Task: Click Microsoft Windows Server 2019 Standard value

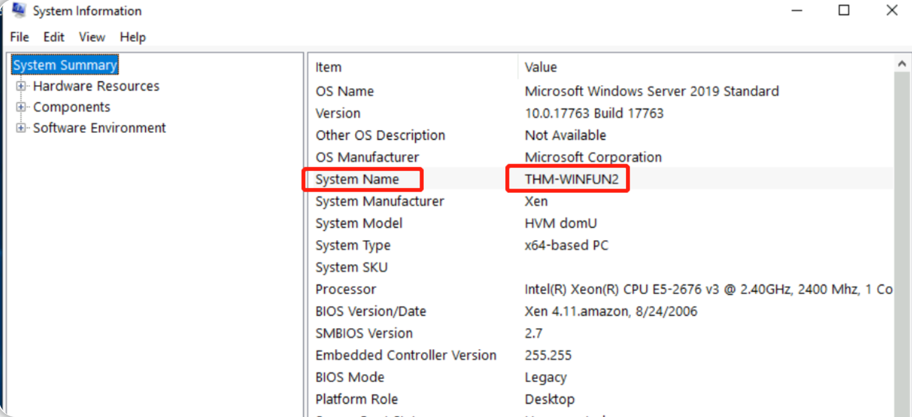Action: [x=652, y=91]
